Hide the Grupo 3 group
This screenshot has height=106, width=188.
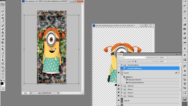119,92
